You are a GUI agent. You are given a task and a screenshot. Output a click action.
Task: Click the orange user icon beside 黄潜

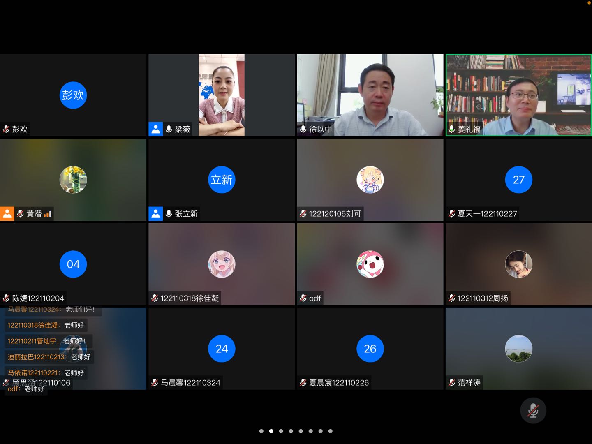pyautogui.click(x=7, y=214)
